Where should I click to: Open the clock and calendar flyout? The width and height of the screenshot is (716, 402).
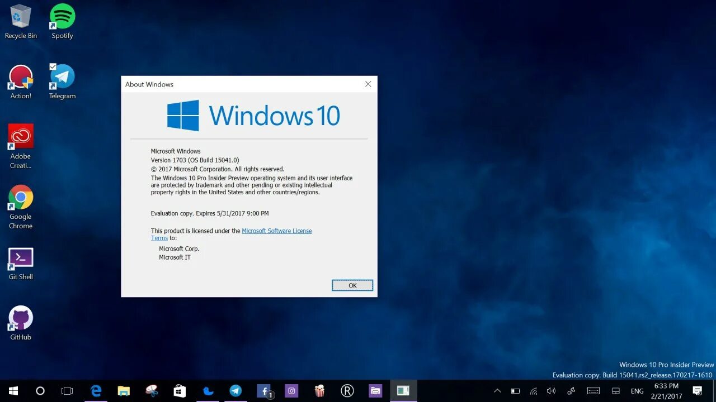[x=666, y=391]
